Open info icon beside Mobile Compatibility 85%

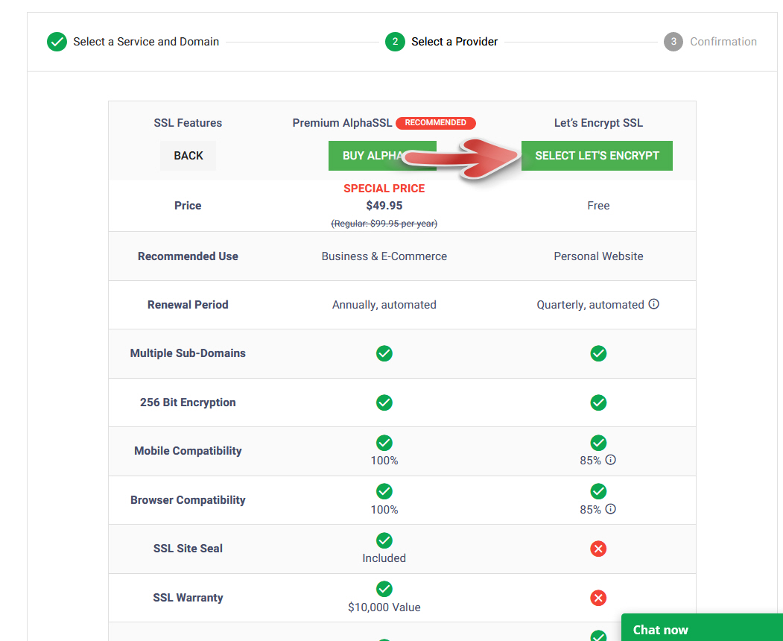click(611, 460)
